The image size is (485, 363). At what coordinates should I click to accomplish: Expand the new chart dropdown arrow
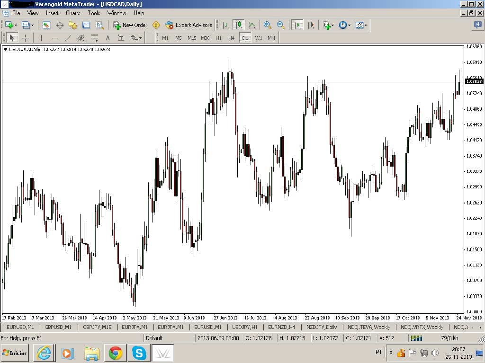click(17, 25)
